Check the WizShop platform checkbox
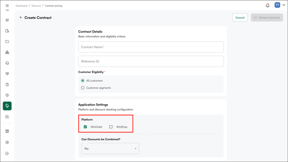 [x=111, y=127]
